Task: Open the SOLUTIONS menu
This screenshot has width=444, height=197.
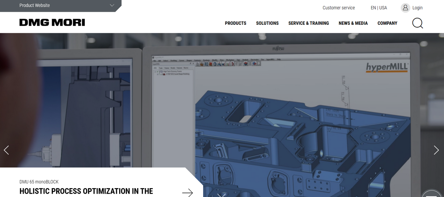Action: pyautogui.click(x=267, y=23)
